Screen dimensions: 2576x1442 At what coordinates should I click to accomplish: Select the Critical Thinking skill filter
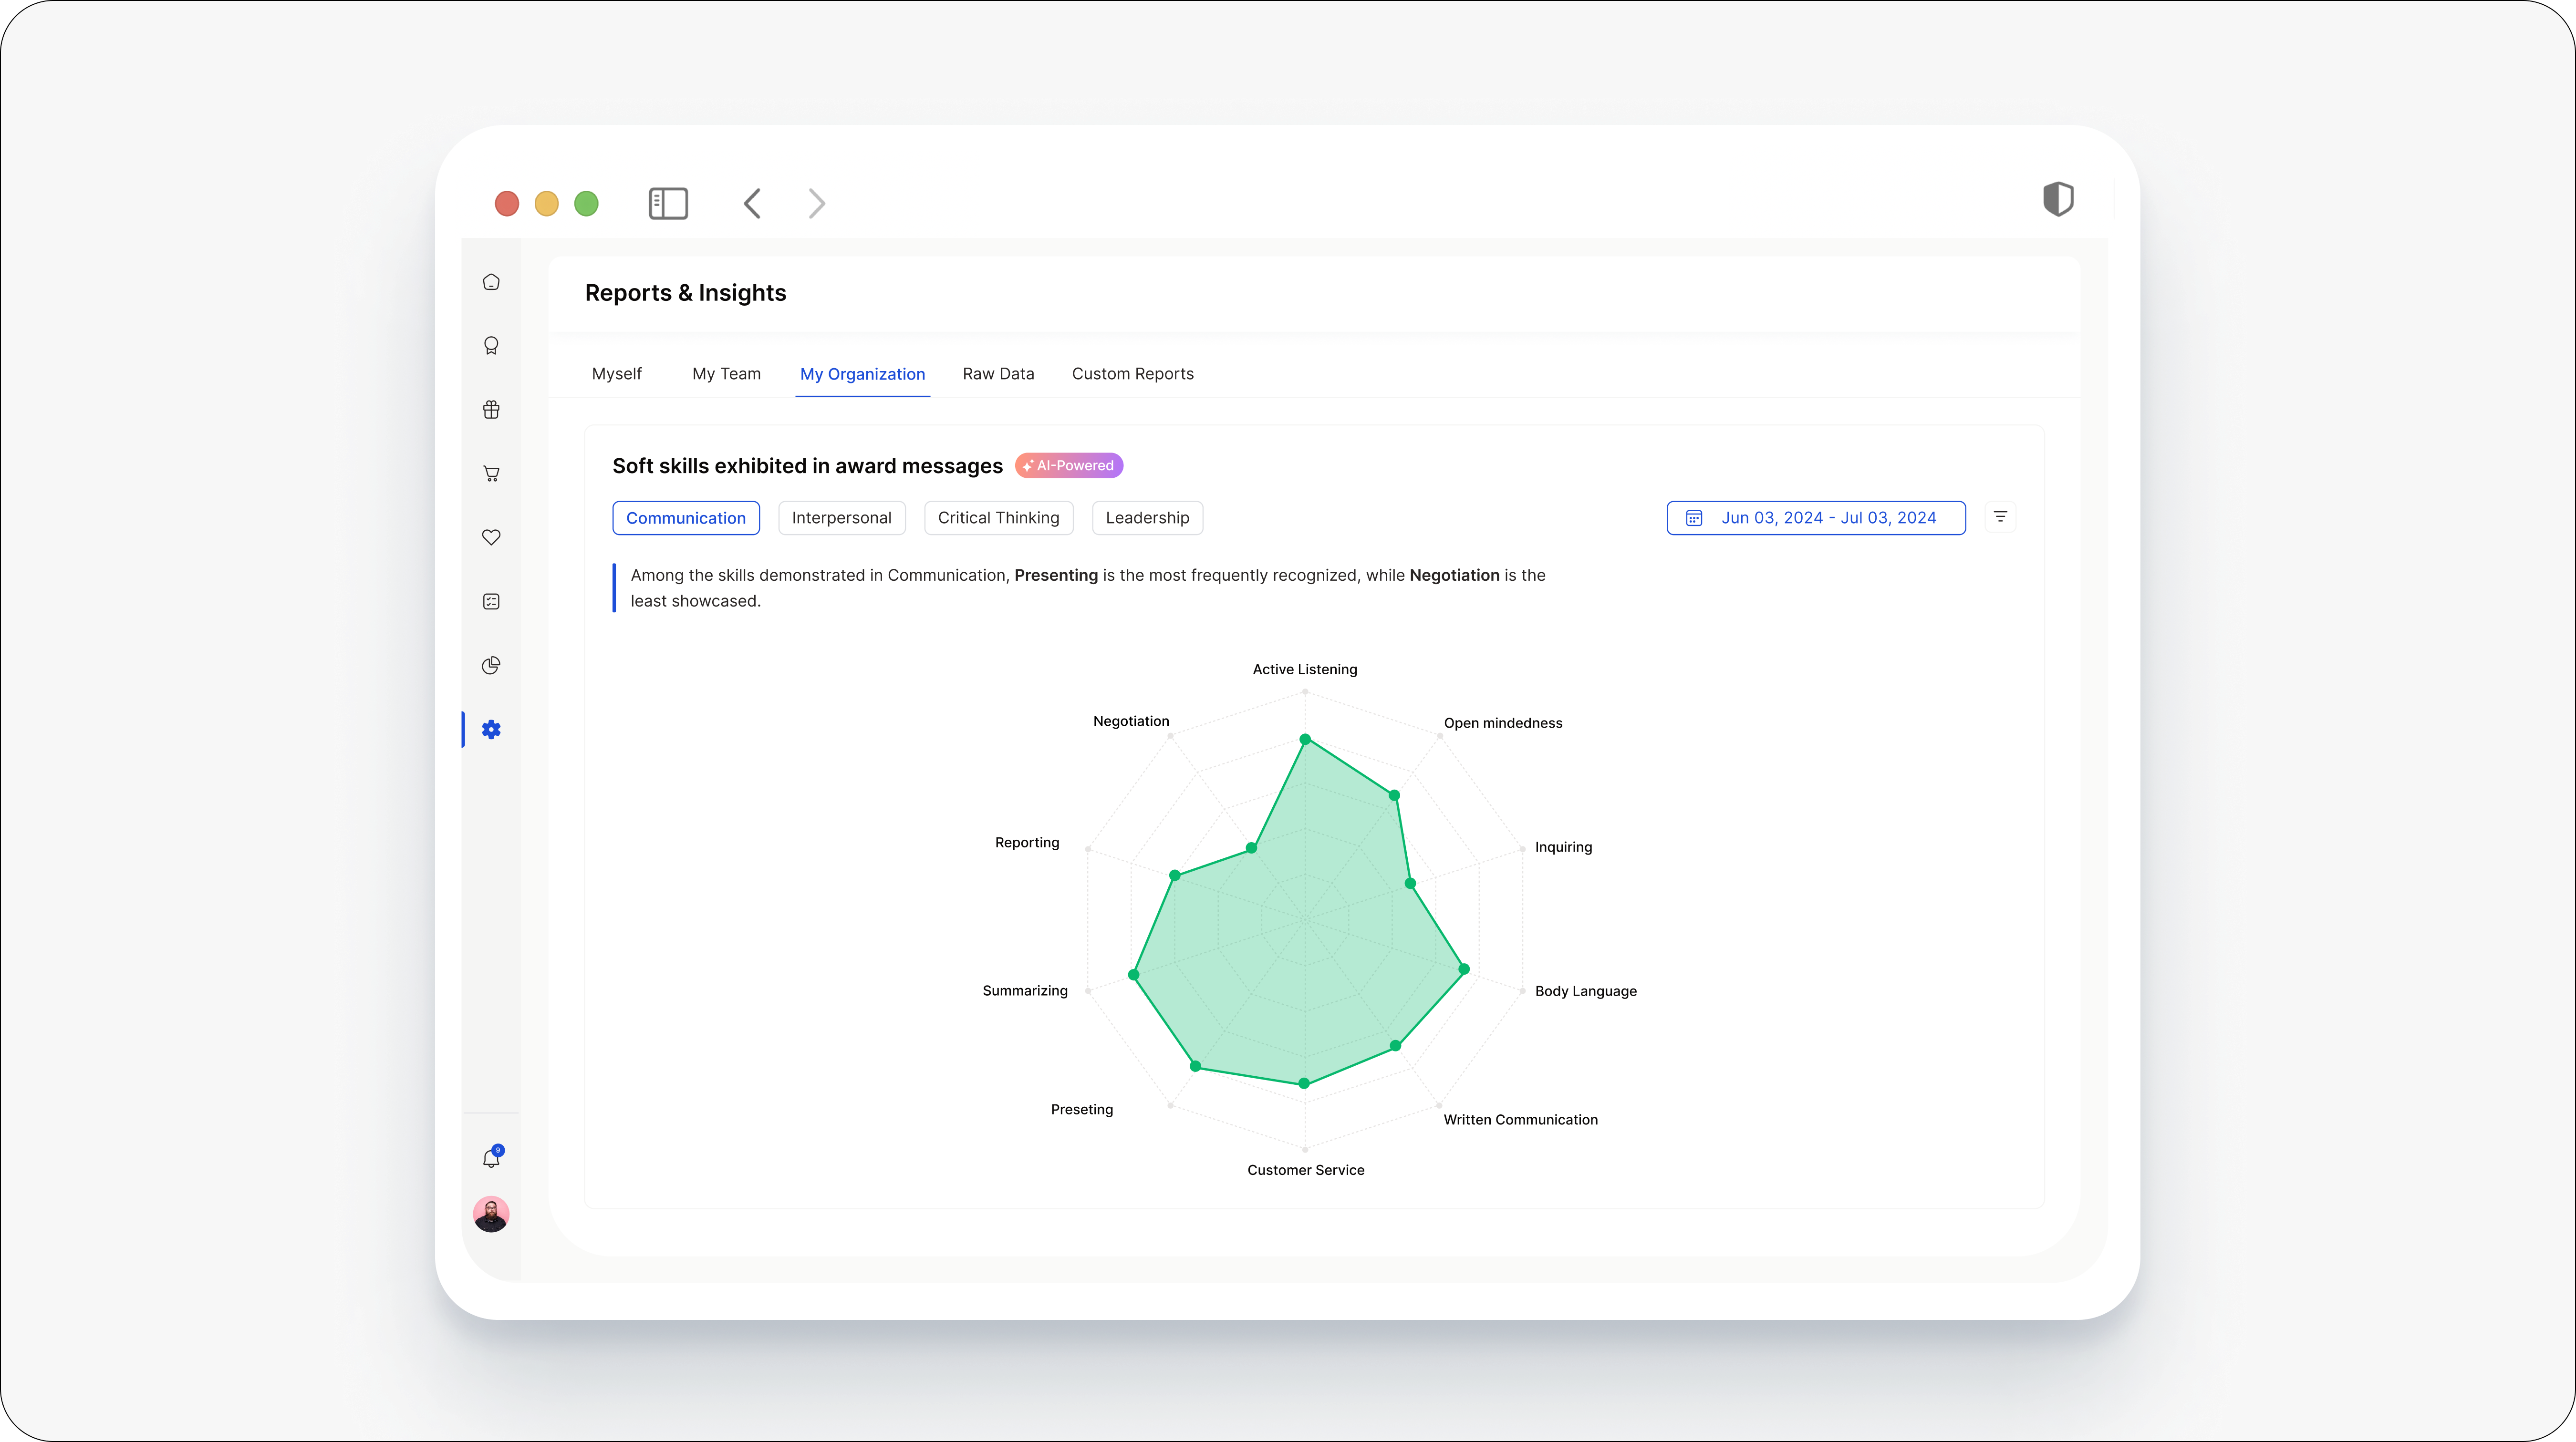pos(998,518)
